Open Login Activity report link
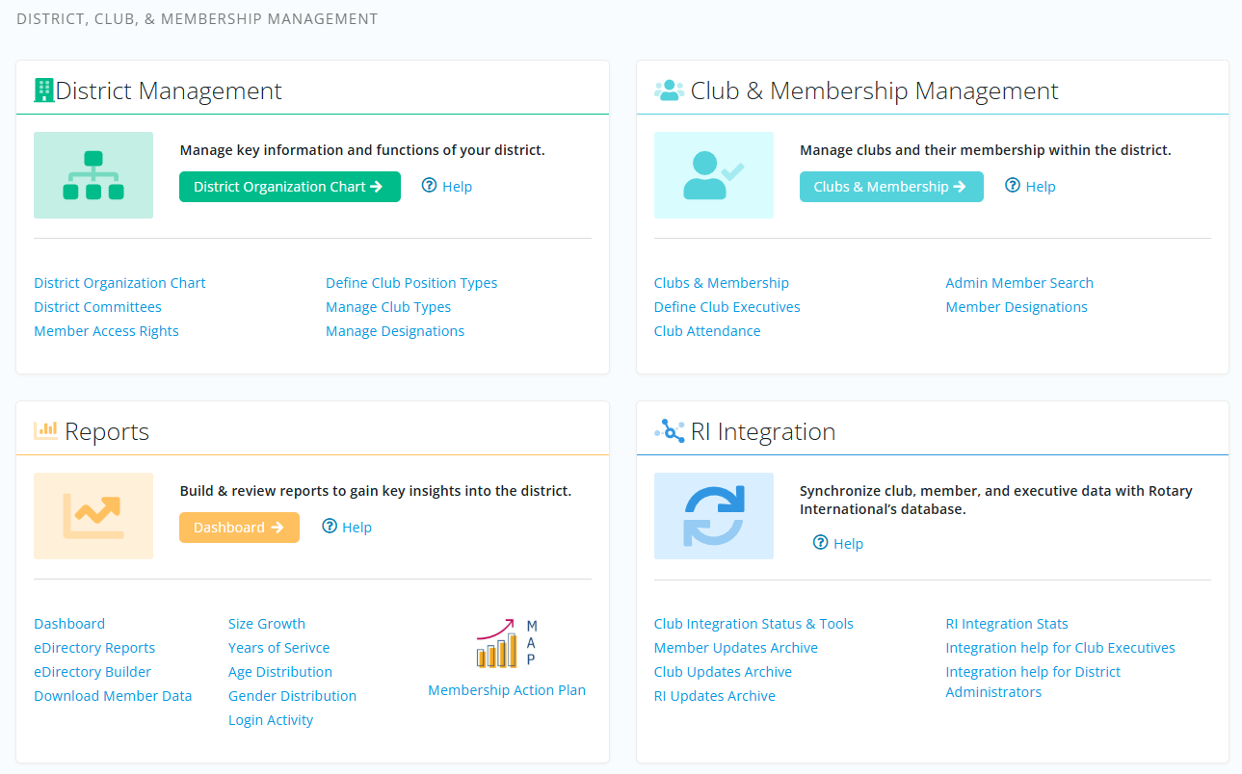Viewport: 1242px width, 774px height. tap(271, 720)
